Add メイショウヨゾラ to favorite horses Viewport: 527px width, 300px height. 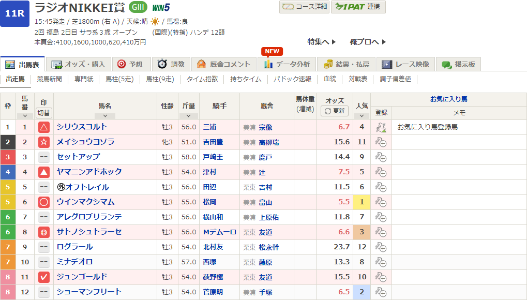click(381, 142)
